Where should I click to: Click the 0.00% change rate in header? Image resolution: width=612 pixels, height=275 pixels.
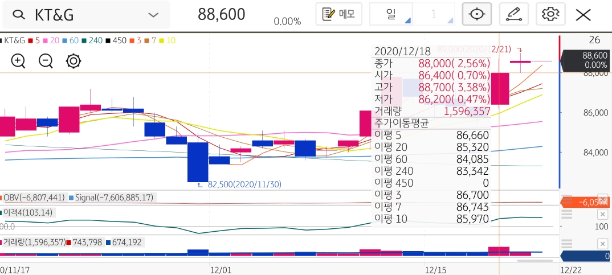[287, 22]
